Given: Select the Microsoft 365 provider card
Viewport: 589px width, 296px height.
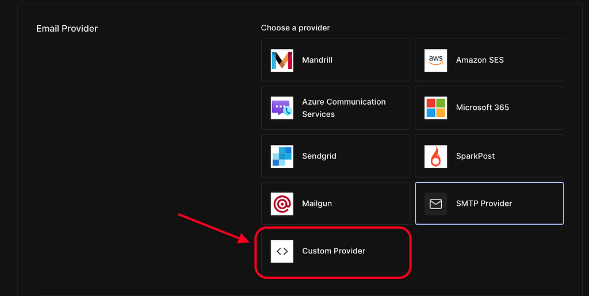Looking at the screenshot, I should [x=489, y=107].
